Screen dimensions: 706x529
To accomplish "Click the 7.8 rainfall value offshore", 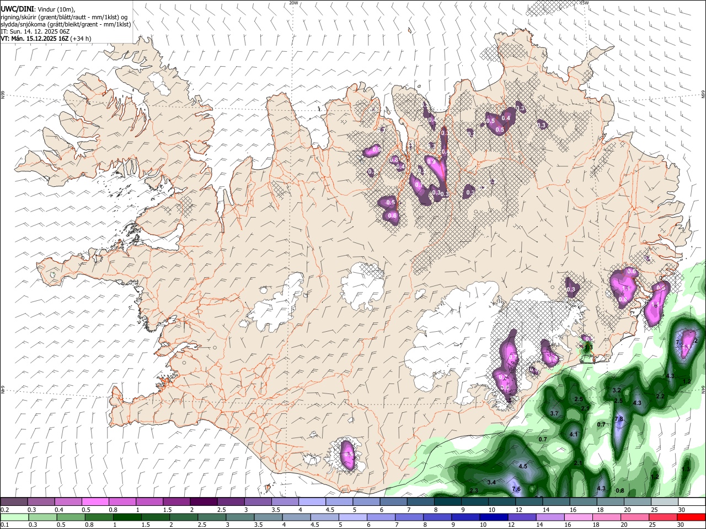I will coord(619,419).
